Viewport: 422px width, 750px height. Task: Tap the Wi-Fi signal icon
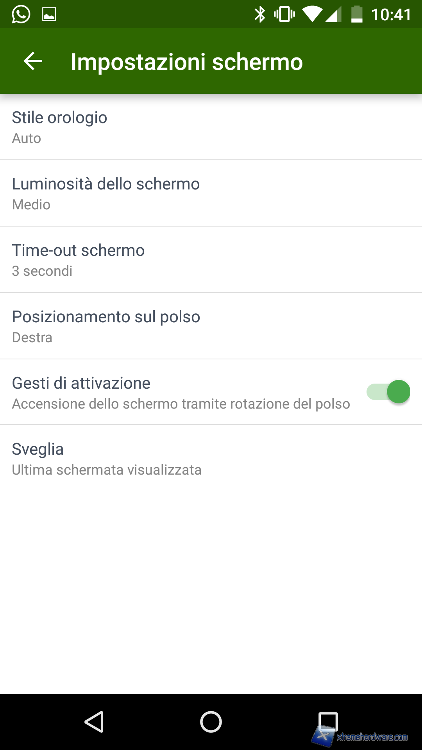click(312, 14)
